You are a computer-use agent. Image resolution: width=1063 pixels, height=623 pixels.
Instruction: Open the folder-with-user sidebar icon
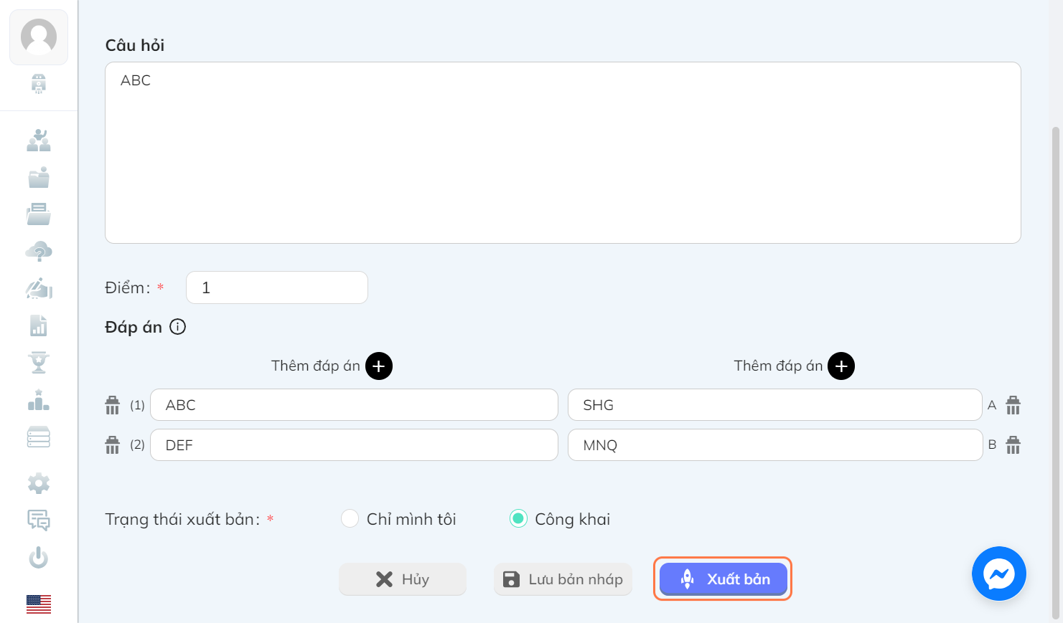tap(39, 177)
